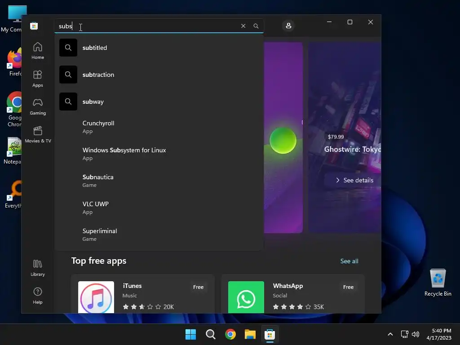
Task: Open the WhatsApp app icon thumbnail
Action: 246,297
